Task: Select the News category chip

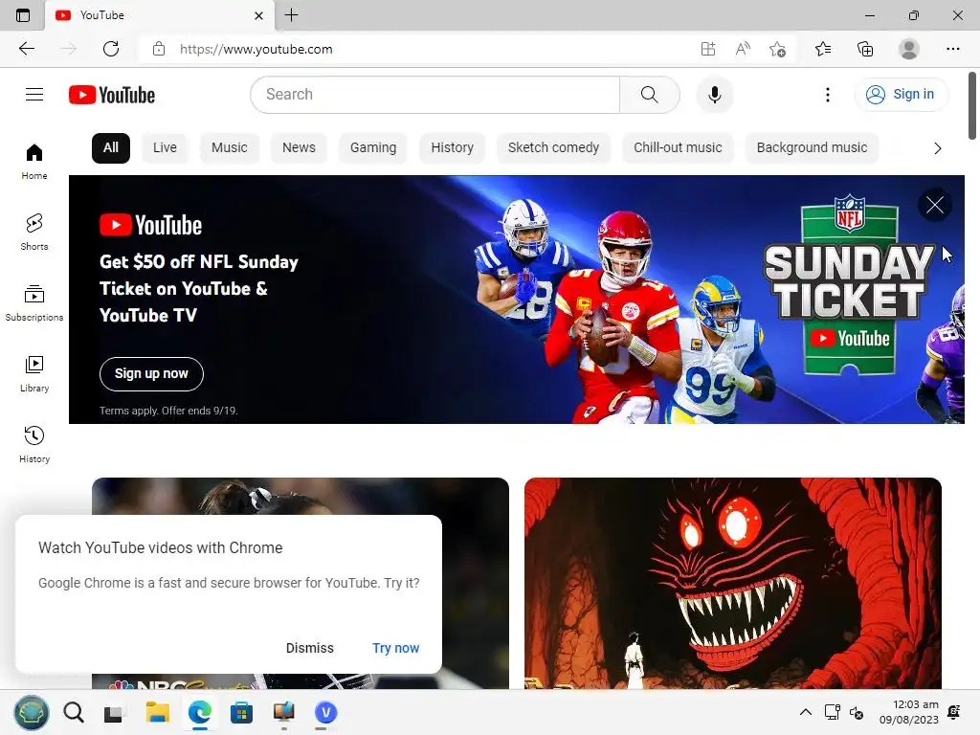Action: tap(299, 148)
